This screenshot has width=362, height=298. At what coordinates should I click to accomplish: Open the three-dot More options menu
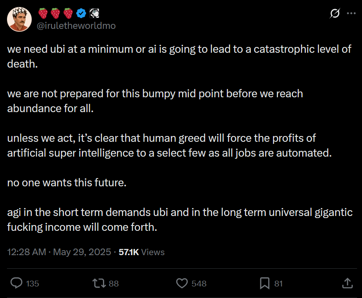coord(351,14)
